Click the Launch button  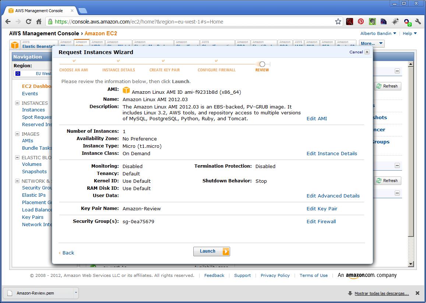tap(212, 252)
